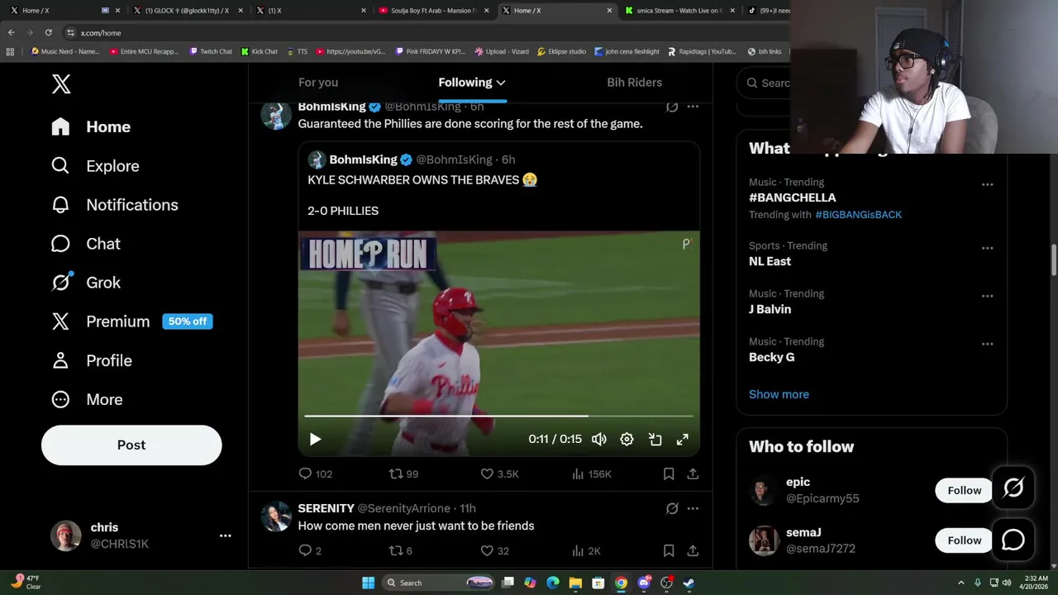The height and width of the screenshot is (595, 1058).
Task: Go to Profile page
Action: pos(91,360)
